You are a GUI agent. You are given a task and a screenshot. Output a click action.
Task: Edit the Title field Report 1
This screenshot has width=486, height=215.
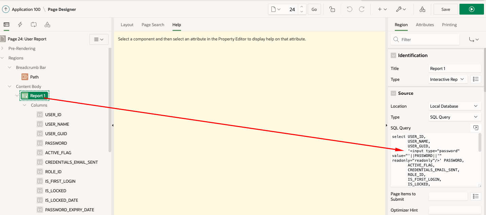coord(455,69)
